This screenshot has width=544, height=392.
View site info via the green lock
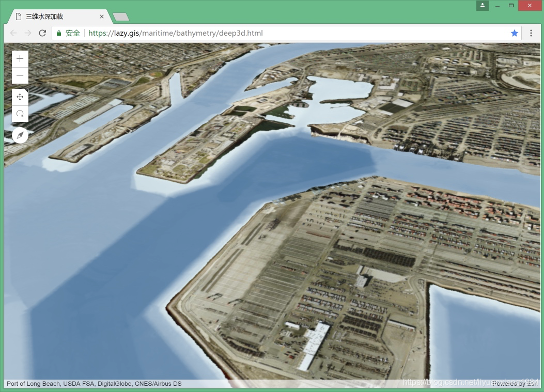[x=59, y=33]
